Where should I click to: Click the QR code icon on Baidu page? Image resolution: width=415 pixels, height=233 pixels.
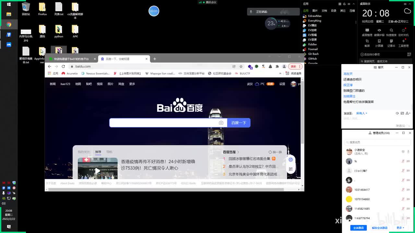(290, 169)
